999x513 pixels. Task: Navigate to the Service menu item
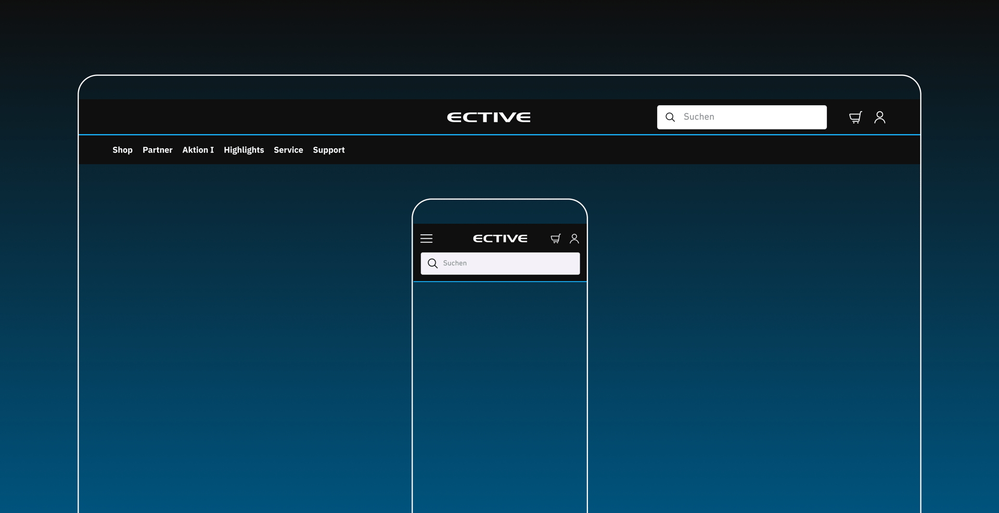click(x=288, y=150)
